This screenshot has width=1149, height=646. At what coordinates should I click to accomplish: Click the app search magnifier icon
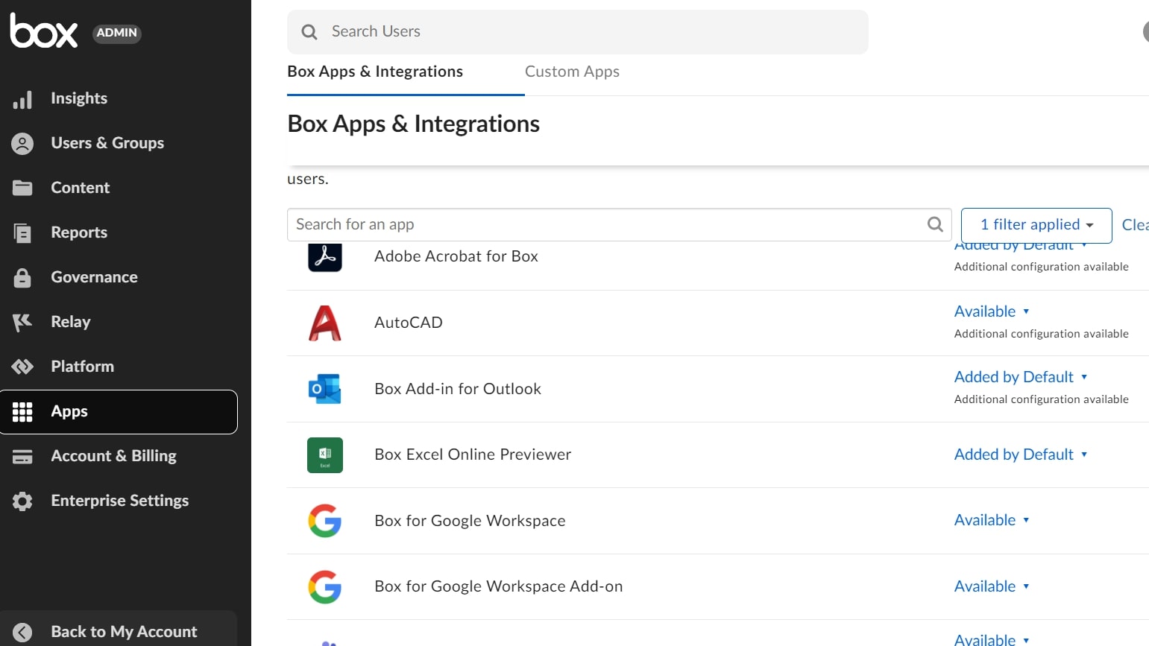click(x=935, y=224)
